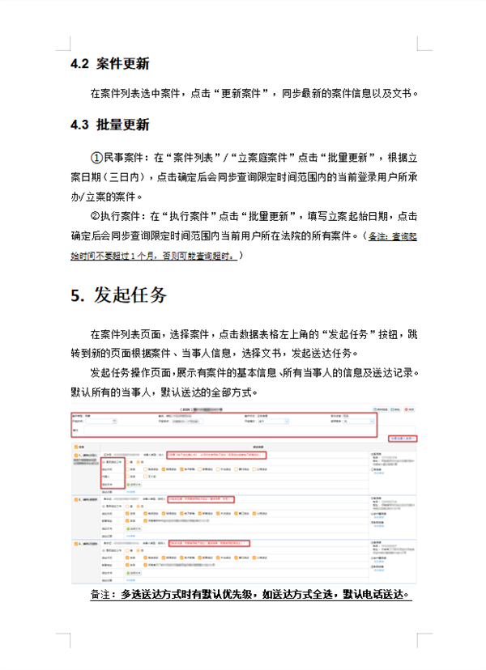Toggle the select-all checkbox in table header
Viewport: 486px width, 670px height.
(76, 446)
